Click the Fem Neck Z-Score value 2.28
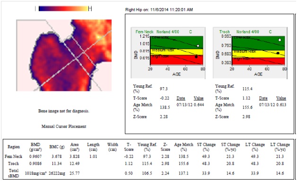 click(164, 116)
